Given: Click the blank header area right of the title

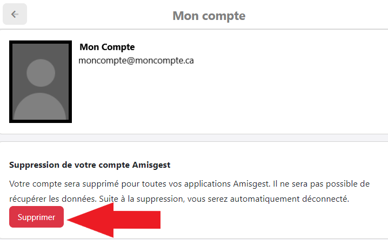Looking at the screenshot, I should (x=317, y=15).
